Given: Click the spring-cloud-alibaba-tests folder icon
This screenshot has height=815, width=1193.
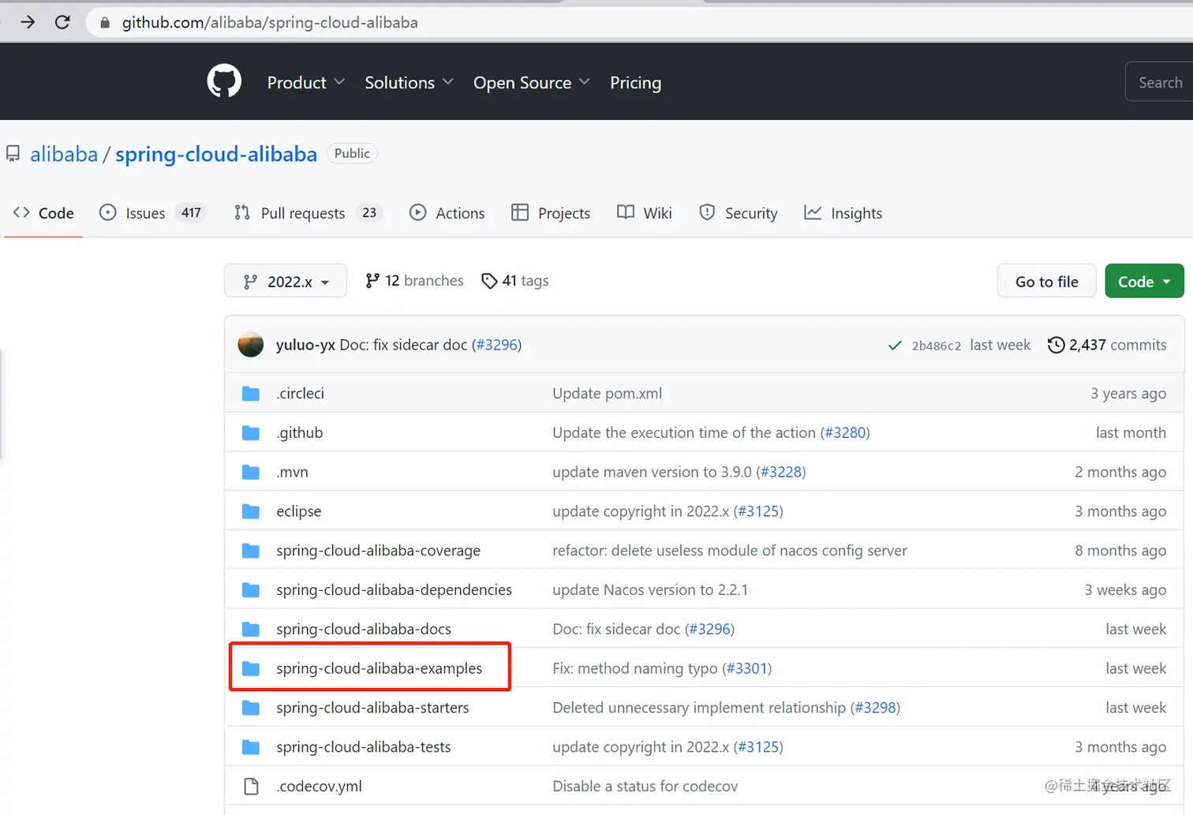Looking at the screenshot, I should click(251, 747).
